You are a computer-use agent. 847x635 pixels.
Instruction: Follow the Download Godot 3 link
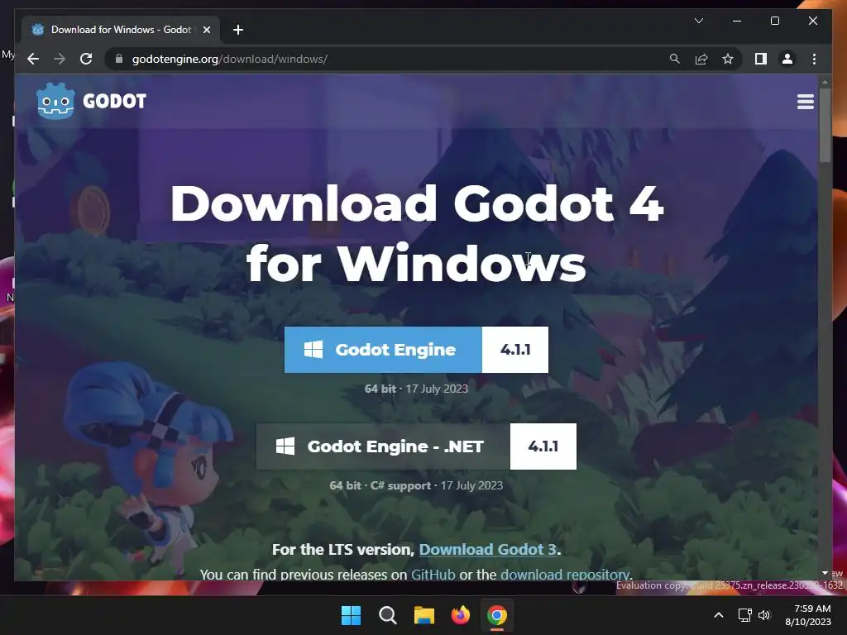(x=487, y=549)
